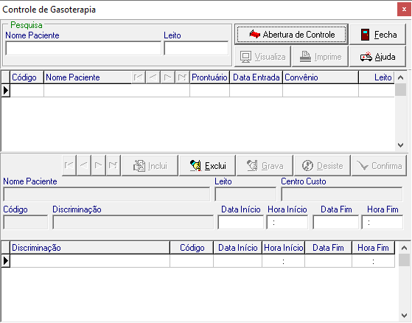Click the Desiste cancel button
Screen dimensions: 412x323
click(322, 166)
